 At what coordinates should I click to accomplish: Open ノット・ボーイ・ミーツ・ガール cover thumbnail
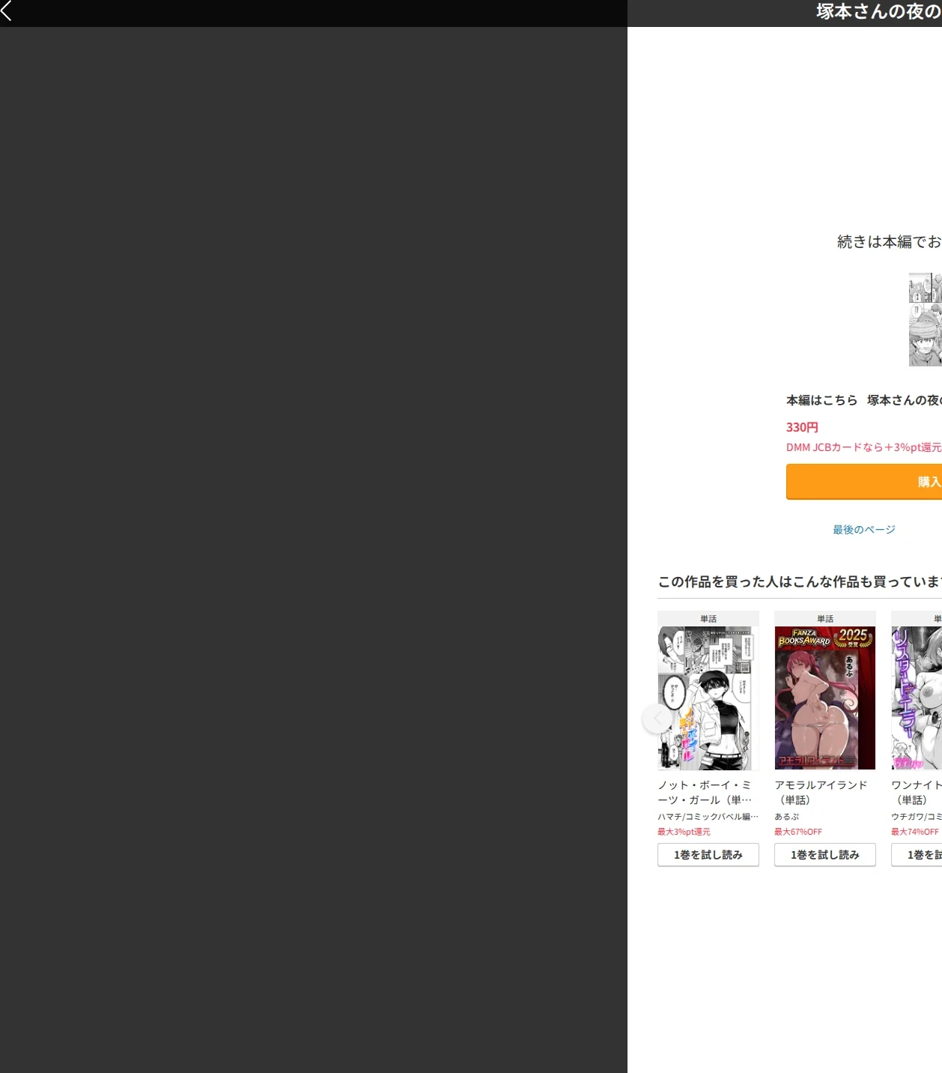[708, 698]
